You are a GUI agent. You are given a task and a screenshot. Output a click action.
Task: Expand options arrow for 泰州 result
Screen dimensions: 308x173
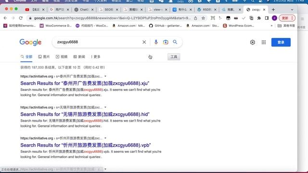105,76
